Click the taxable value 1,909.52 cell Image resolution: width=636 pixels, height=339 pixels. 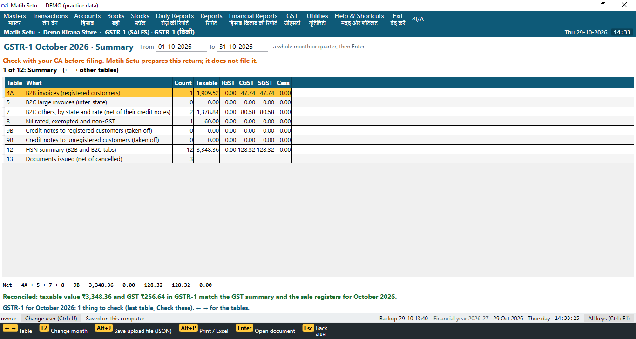pos(207,93)
